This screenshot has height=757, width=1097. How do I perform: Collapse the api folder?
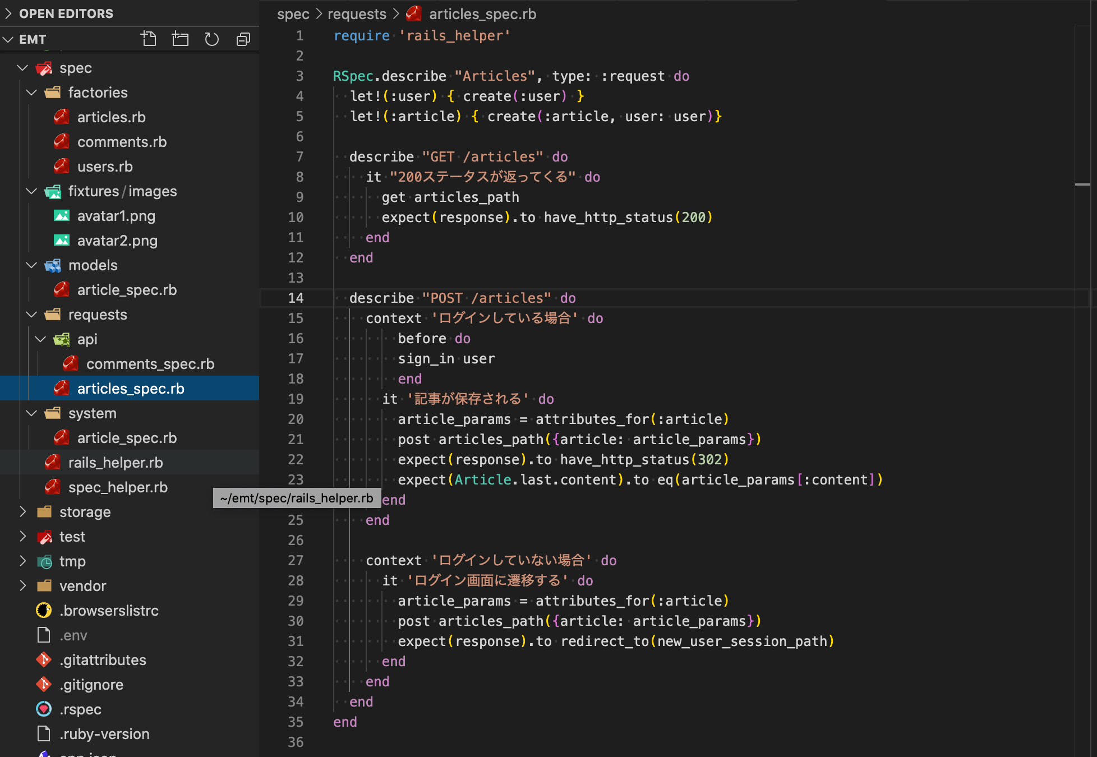(x=87, y=339)
